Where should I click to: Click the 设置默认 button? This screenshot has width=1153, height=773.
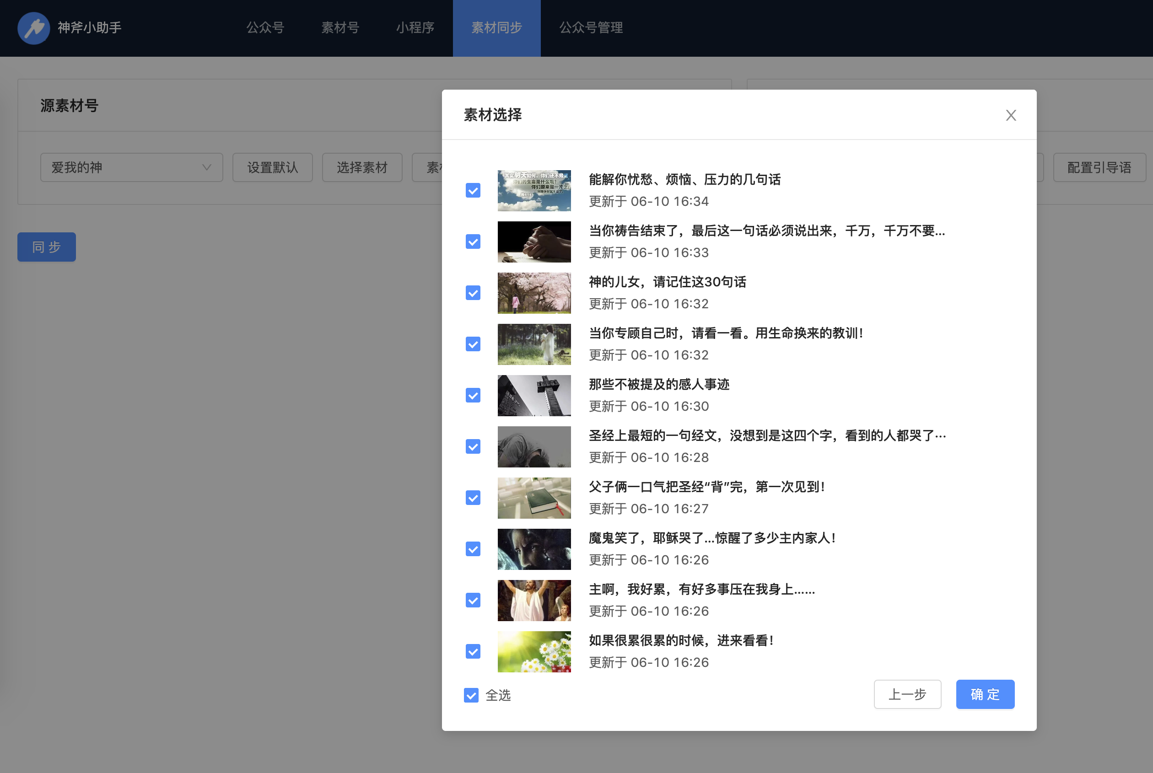coord(272,167)
